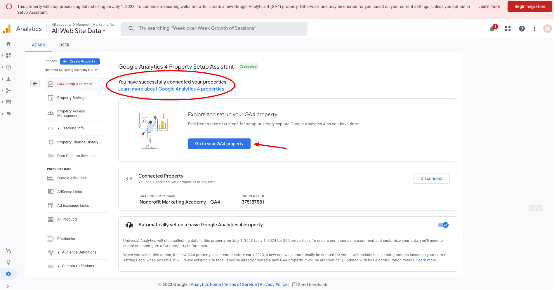554x290 pixels.
Task: Toggle automatic GA4 property setup switch
Action: pos(443,225)
